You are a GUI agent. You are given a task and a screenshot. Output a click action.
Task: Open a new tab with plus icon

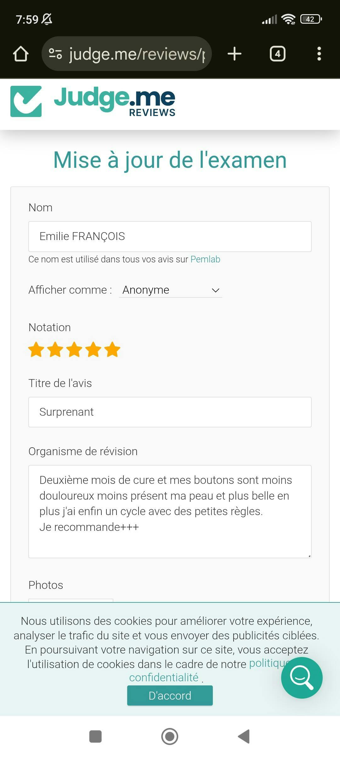click(x=235, y=54)
